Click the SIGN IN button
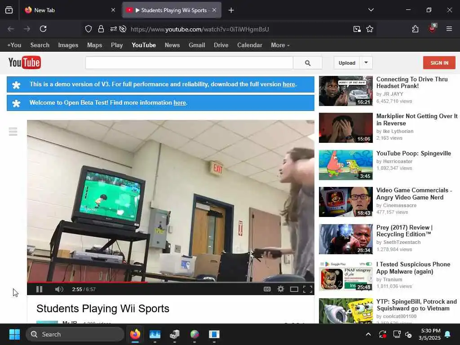Image resolution: width=460 pixels, height=345 pixels. 439,63
